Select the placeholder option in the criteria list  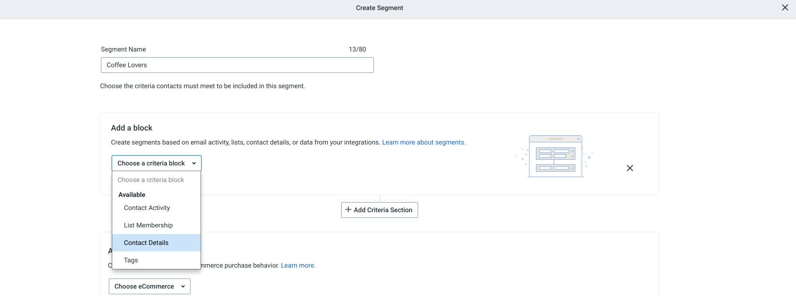151,180
